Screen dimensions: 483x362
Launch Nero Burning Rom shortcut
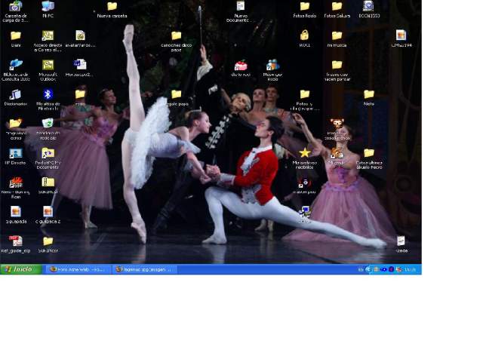pyautogui.click(x=16, y=183)
